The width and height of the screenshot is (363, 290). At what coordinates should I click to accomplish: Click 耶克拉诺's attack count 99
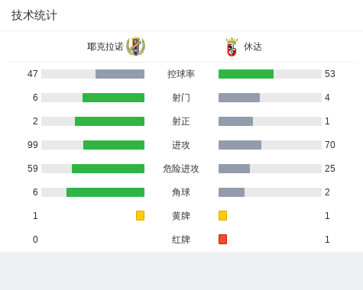click(33, 145)
